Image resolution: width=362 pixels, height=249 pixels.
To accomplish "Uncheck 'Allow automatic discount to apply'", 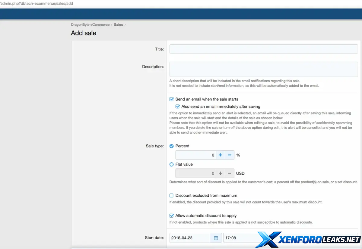I will pos(172,216).
